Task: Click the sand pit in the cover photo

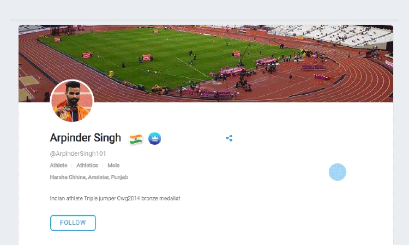Action: 29,81
